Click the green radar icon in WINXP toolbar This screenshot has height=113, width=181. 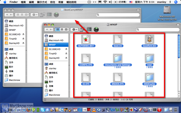[96, 29]
